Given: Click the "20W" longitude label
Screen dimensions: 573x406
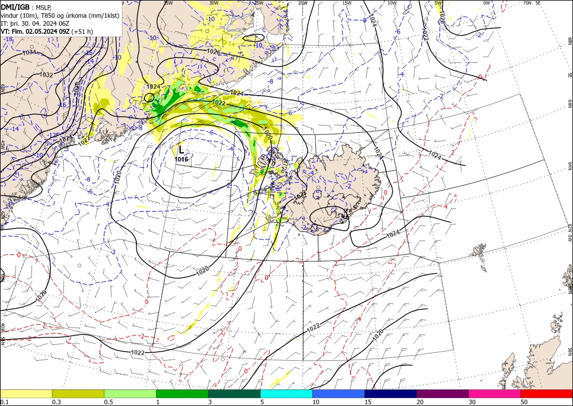Looking at the screenshot, I should pos(303,3).
